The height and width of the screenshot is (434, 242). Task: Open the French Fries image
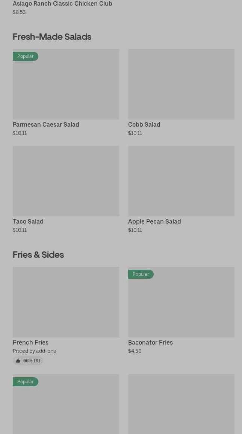66,302
